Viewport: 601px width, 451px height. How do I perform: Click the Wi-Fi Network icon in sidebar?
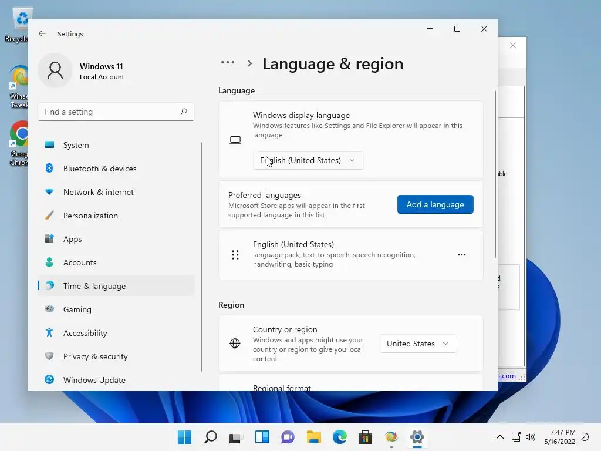point(49,191)
